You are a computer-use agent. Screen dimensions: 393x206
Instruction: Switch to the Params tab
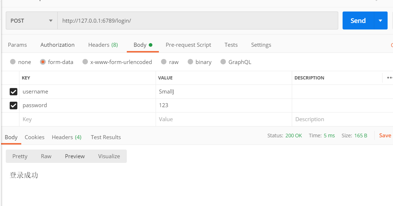pyautogui.click(x=17, y=45)
